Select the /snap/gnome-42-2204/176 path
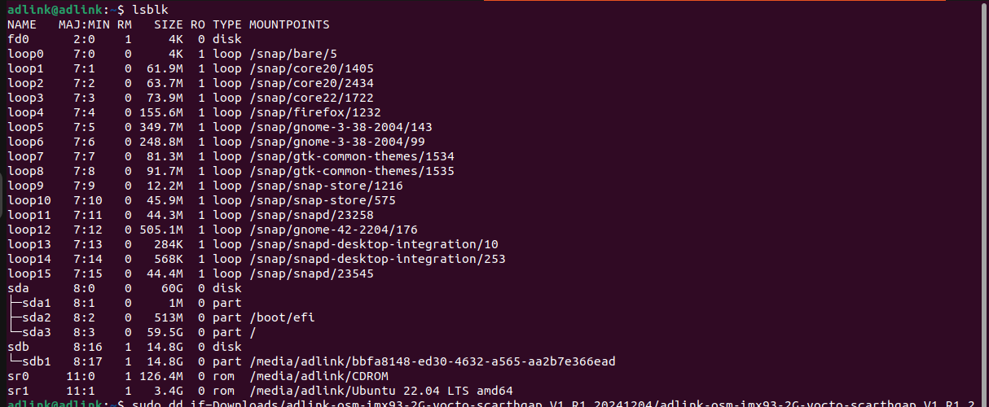Screen dimensions: 989x407 pos(333,230)
